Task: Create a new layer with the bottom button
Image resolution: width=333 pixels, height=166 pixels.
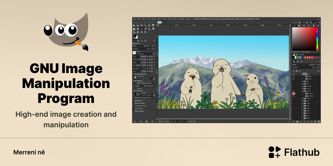Action: [x=294, y=121]
